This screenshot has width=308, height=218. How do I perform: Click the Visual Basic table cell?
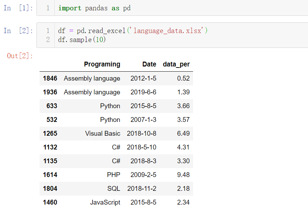[x=103, y=134]
